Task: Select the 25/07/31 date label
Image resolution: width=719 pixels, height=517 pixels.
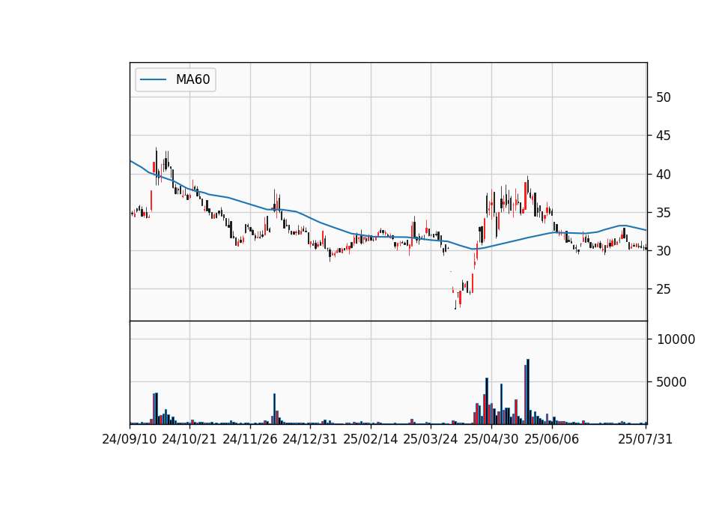Action: (645, 439)
